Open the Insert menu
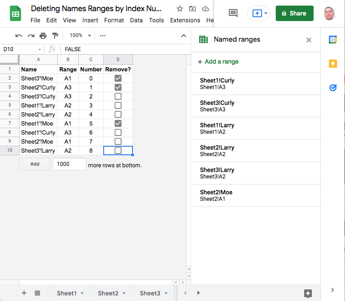The width and height of the screenshot is (345, 301). 90,20
